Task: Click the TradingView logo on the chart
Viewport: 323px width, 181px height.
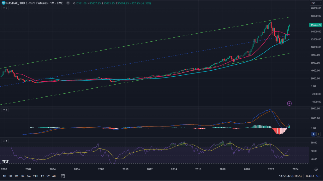Action: point(5,162)
